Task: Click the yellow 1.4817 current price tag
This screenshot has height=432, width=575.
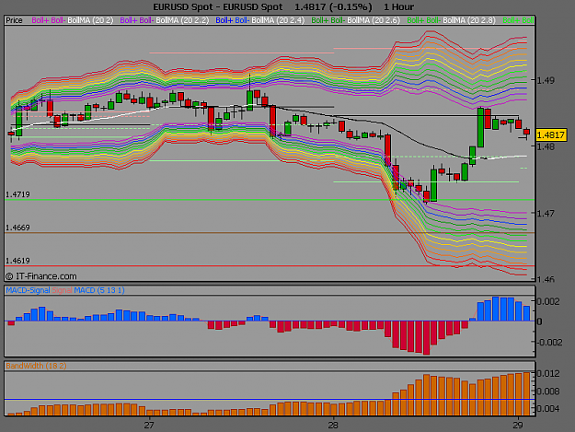Action: tap(550, 135)
